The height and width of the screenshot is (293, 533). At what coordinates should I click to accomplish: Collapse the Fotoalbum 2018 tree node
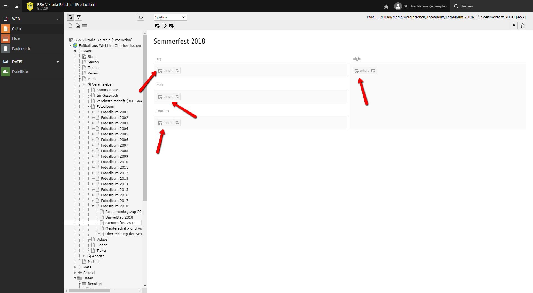[93, 206]
